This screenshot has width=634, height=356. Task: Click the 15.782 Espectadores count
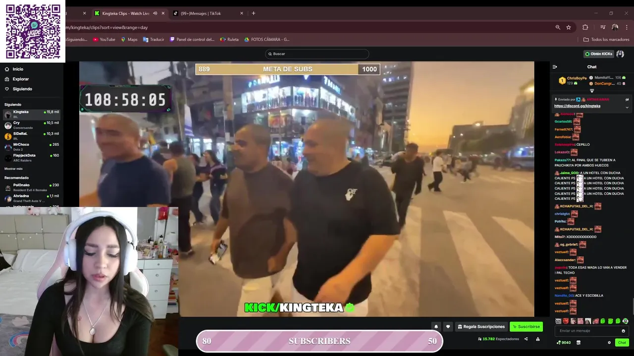pyautogui.click(x=498, y=339)
